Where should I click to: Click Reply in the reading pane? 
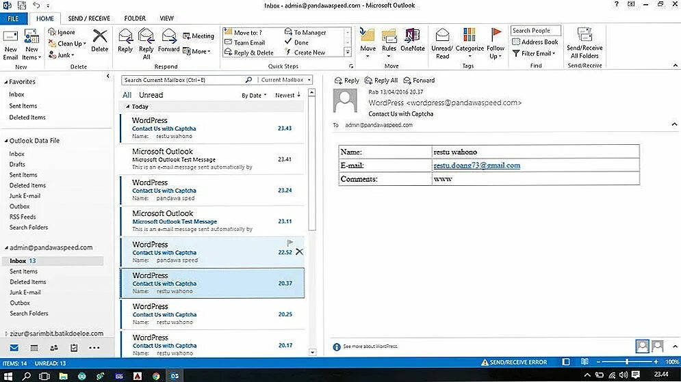346,80
